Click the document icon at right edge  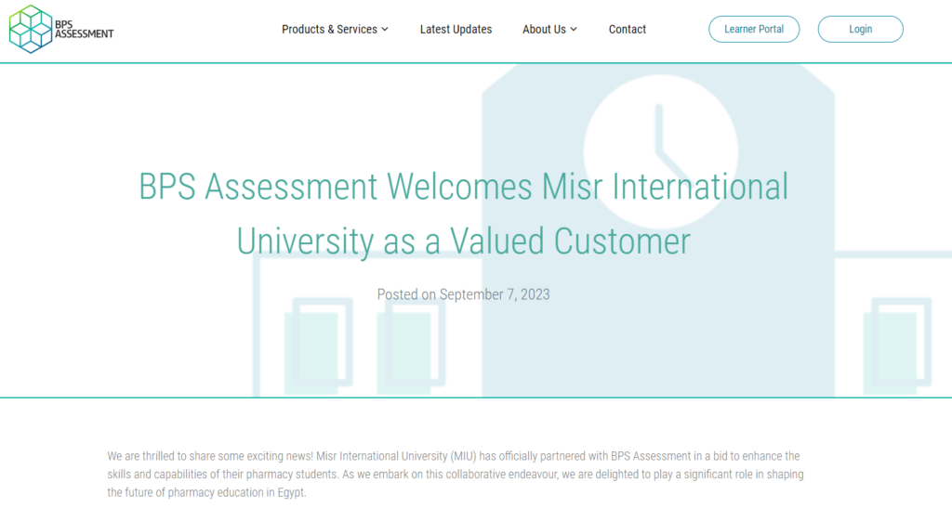897,345
